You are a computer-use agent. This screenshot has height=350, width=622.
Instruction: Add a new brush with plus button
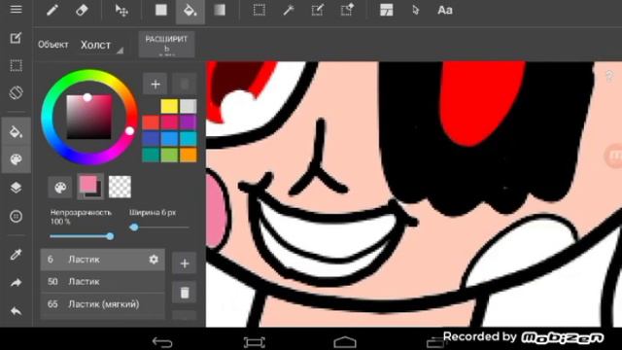(x=185, y=263)
